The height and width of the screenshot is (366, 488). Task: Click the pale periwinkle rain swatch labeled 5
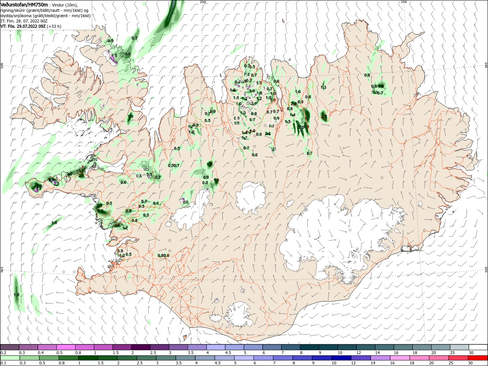click(243, 358)
